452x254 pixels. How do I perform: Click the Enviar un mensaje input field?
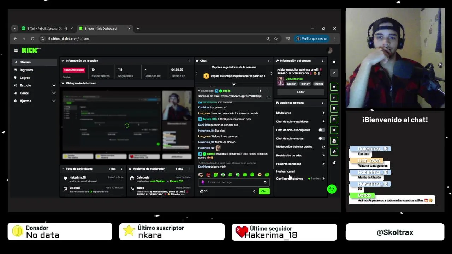pyautogui.click(x=233, y=182)
